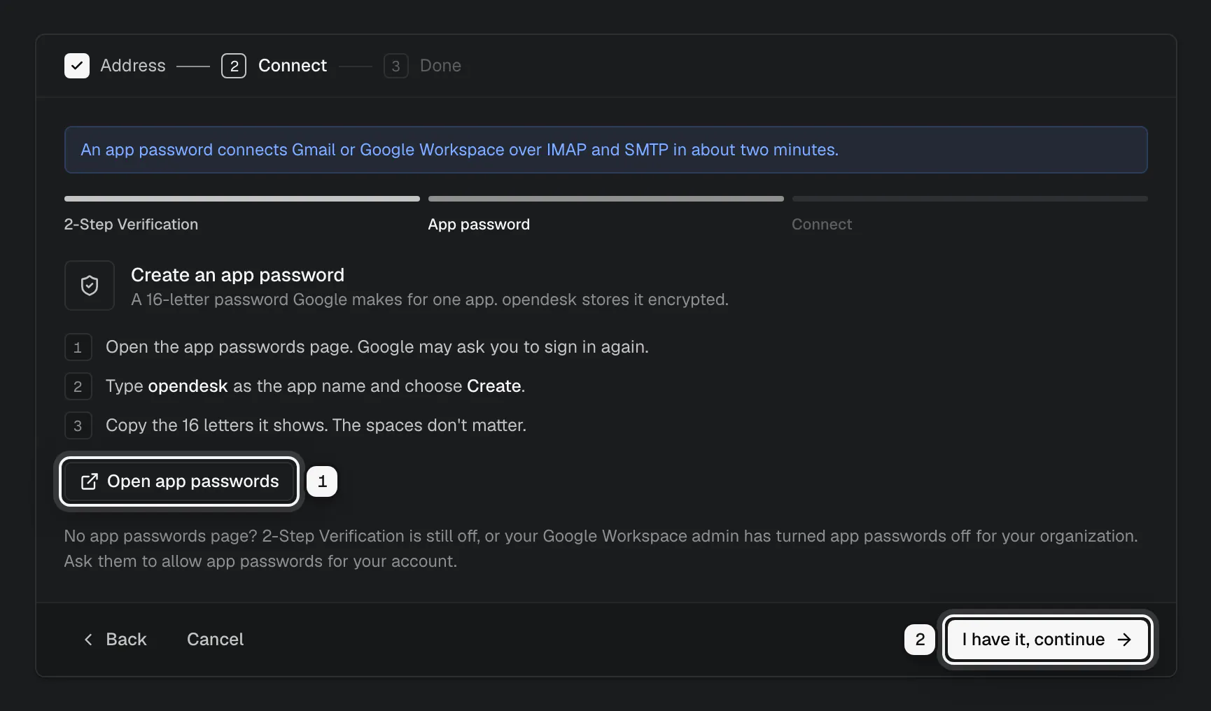Select the App password progress label

pyautogui.click(x=479, y=225)
